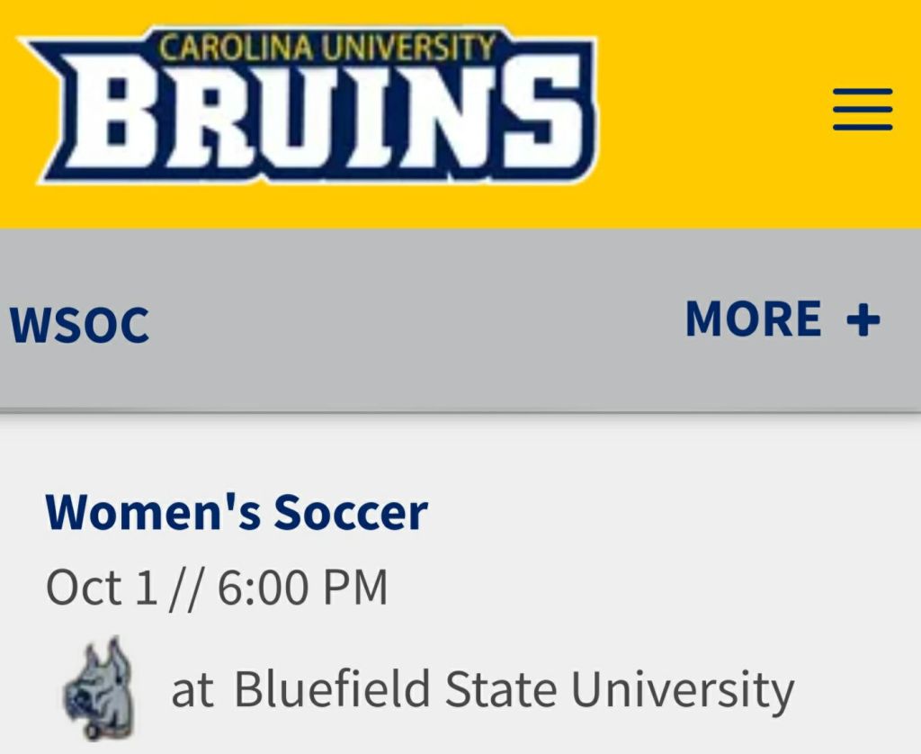
Task: Open the hamburger navigation menu
Action: click(862, 110)
